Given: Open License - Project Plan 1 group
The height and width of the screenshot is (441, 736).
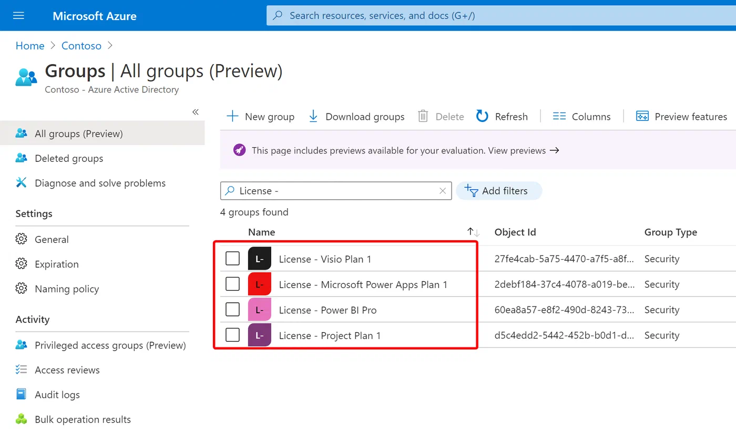Looking at the screenshot, I should pos(330,335).
